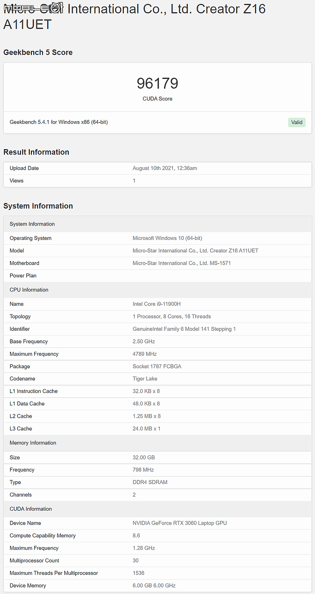The image size is (315, 594).
Task: Click the Device Name row label
Action: point(25,523)
